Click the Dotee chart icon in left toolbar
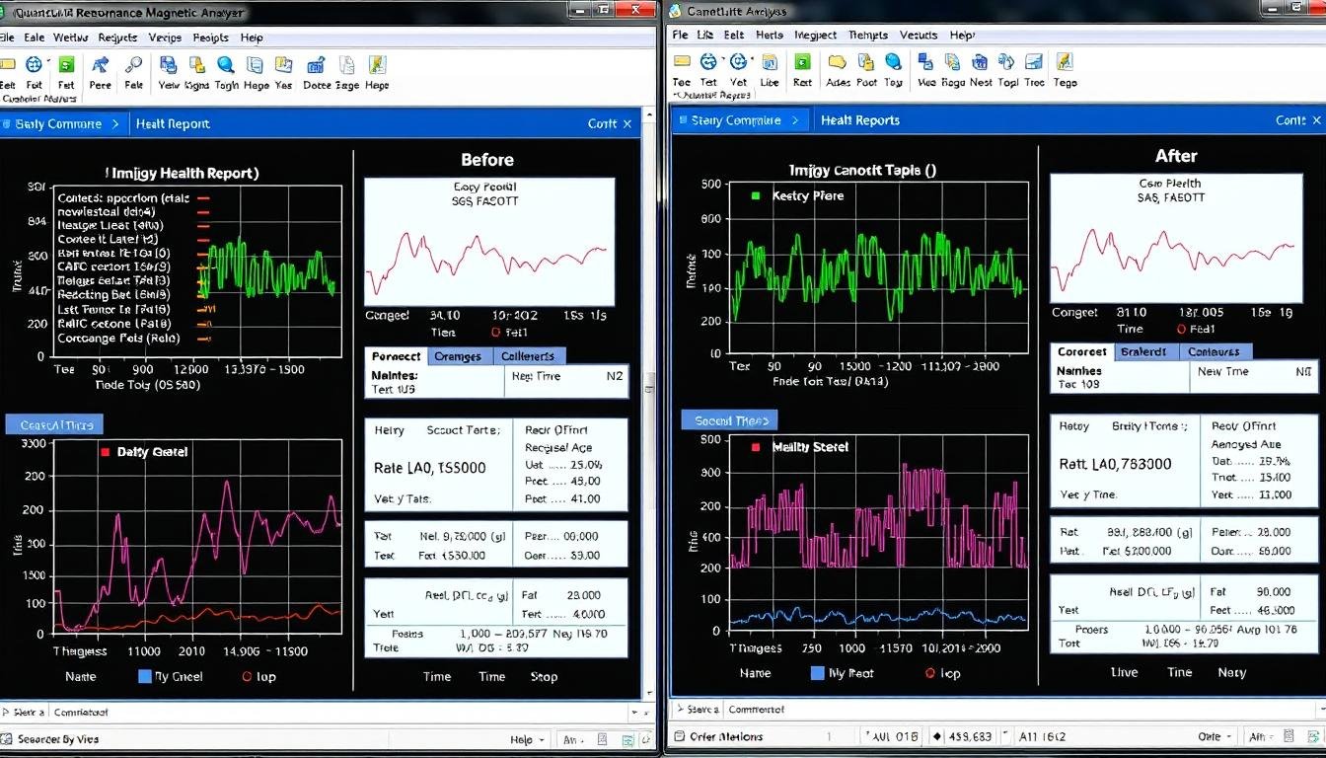 point(317,66)
